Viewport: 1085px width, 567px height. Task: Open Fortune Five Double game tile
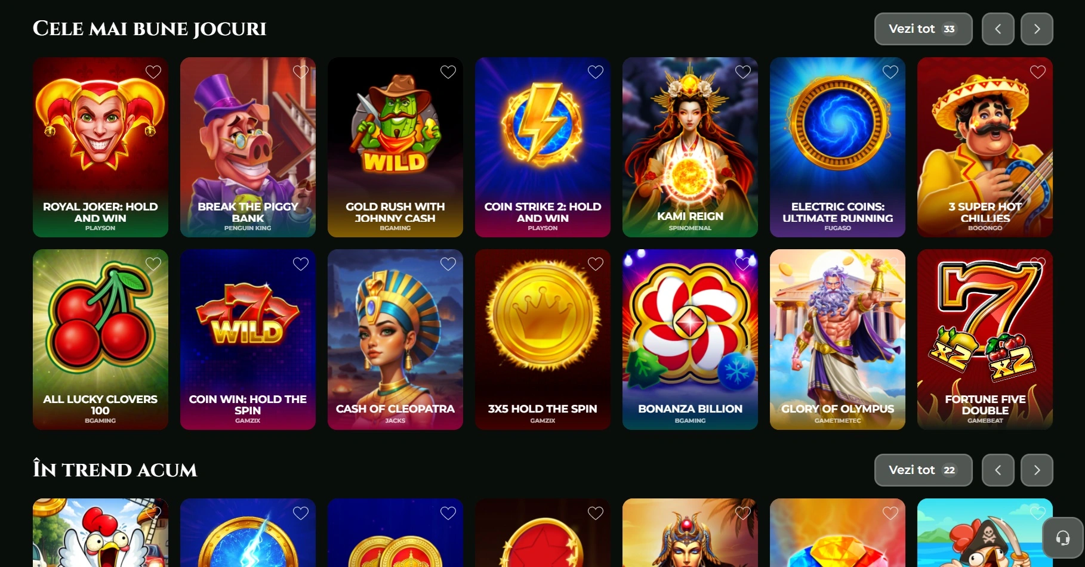(985, 339)
